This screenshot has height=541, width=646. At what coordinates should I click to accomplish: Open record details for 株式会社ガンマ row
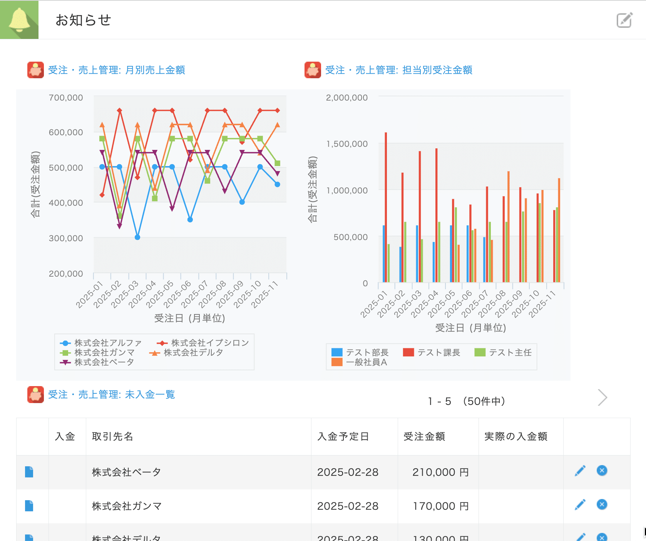(x=29, y=506)
